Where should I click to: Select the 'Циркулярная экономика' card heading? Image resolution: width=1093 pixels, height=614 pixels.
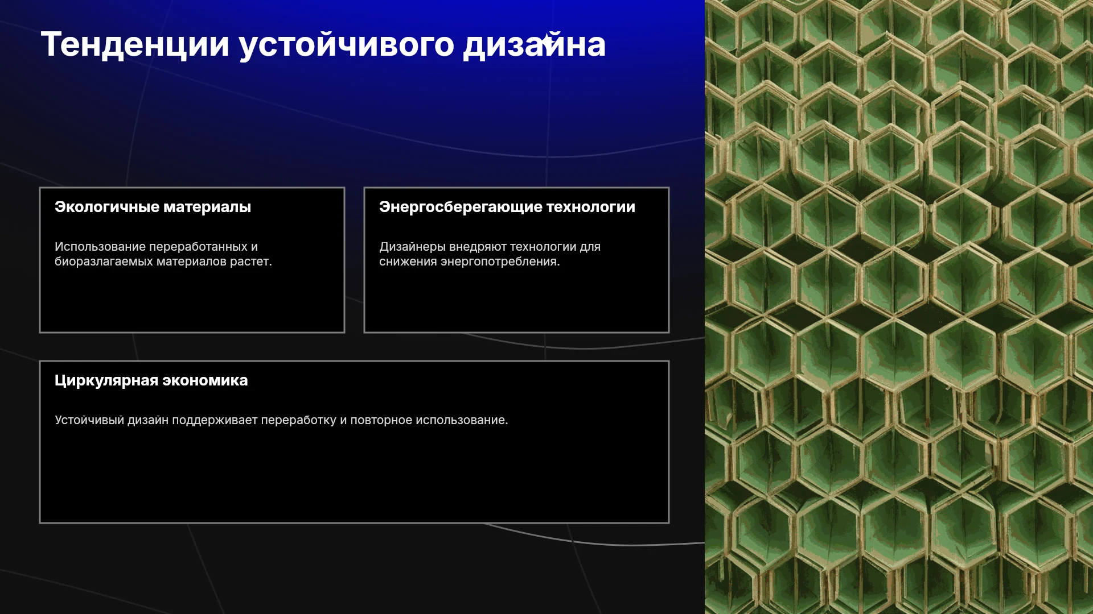[151, 380]
